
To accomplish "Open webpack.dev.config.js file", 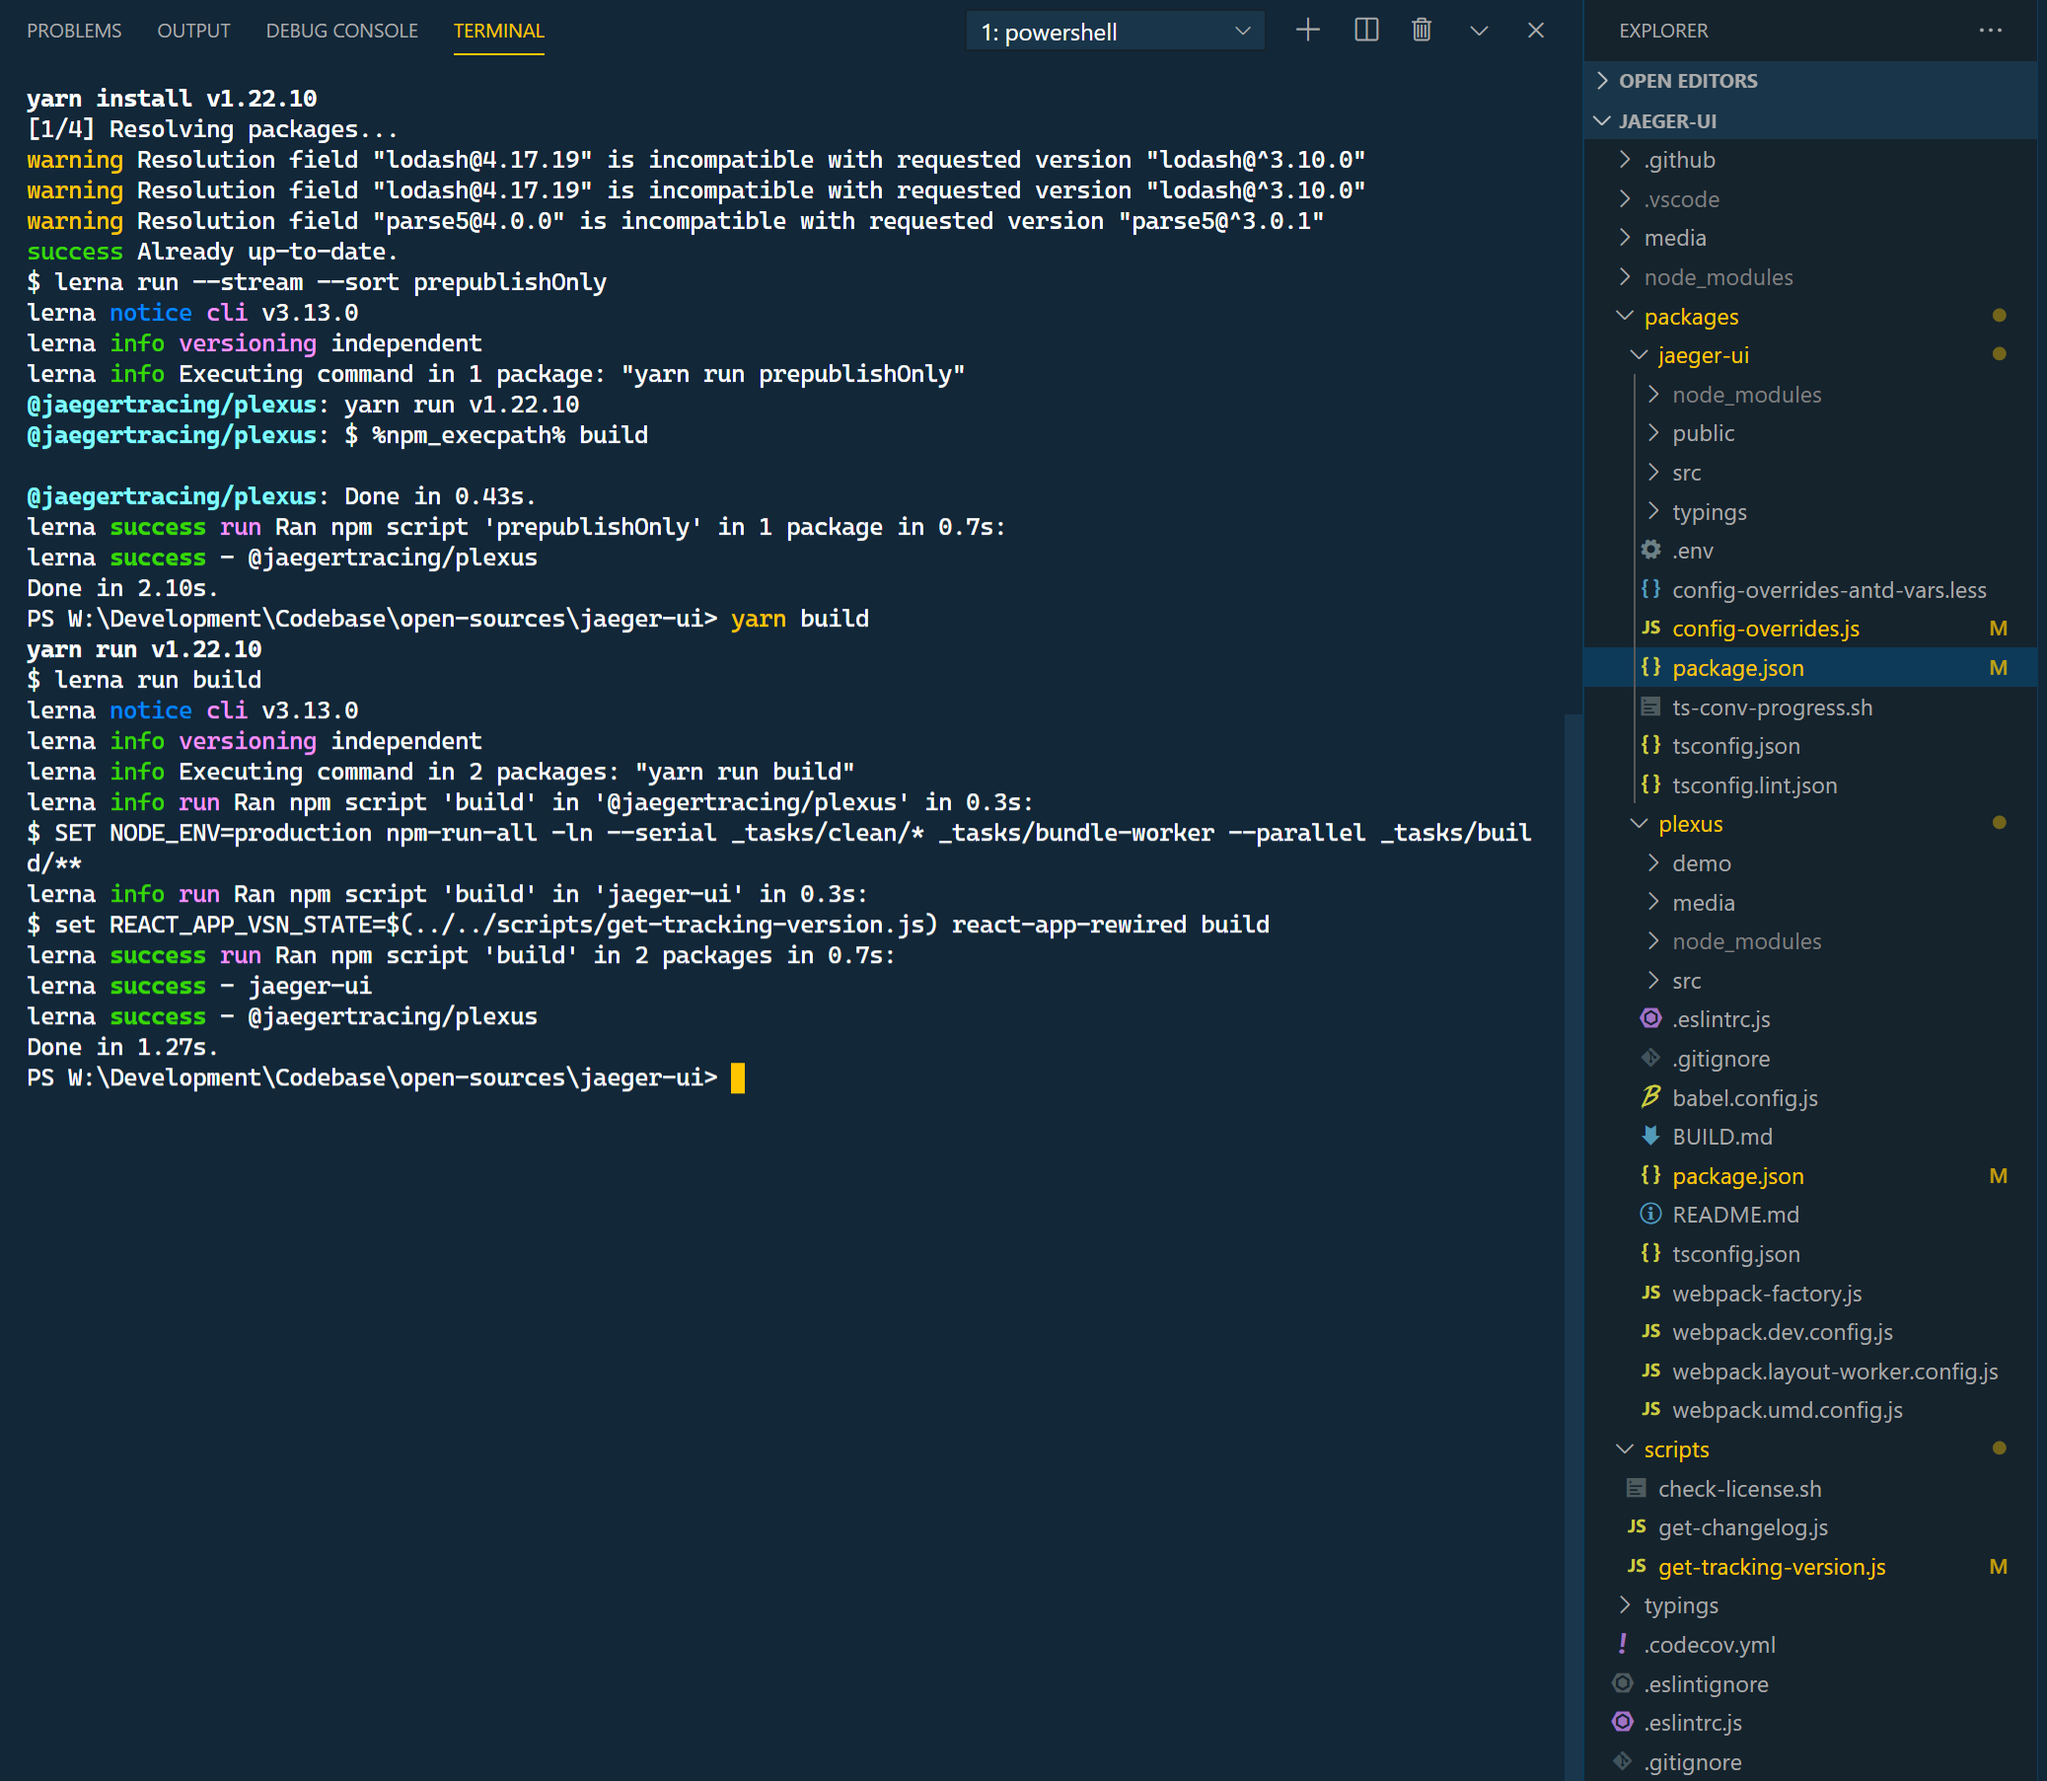I will tap(1780, 1332).
